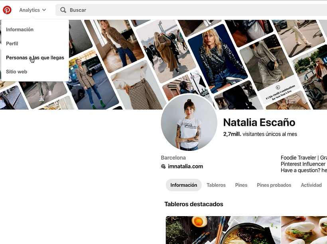
Task: Click the sequin top pin in cover
Action: [x=217, y=59]
